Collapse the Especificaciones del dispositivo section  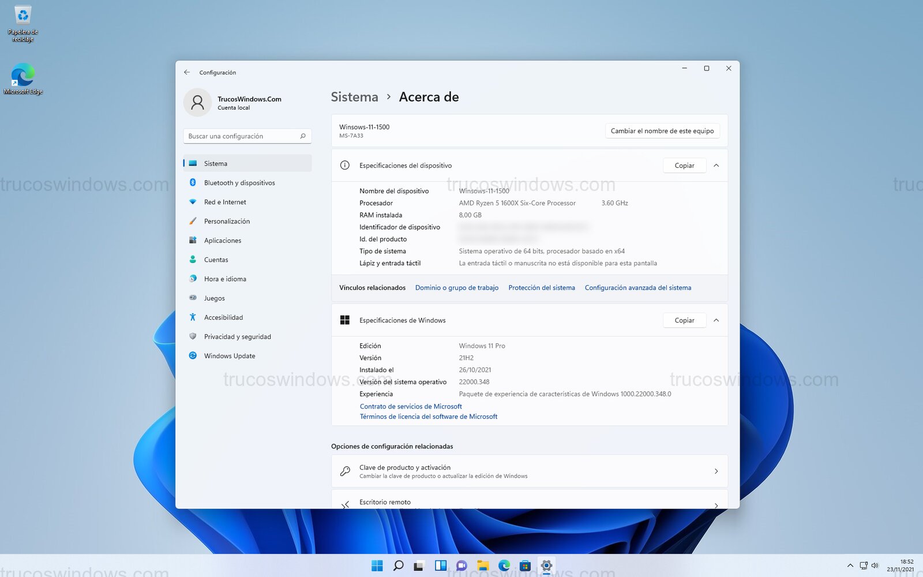(716, 166)
